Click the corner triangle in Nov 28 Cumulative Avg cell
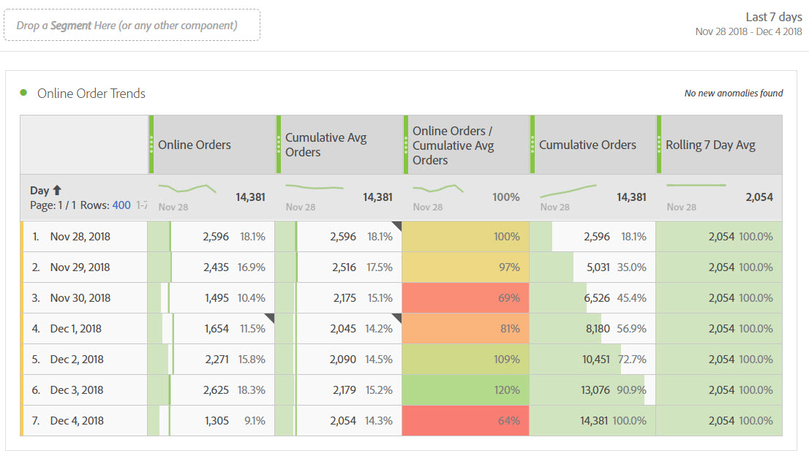Viewport: 809px width, 456px height. 397,225
